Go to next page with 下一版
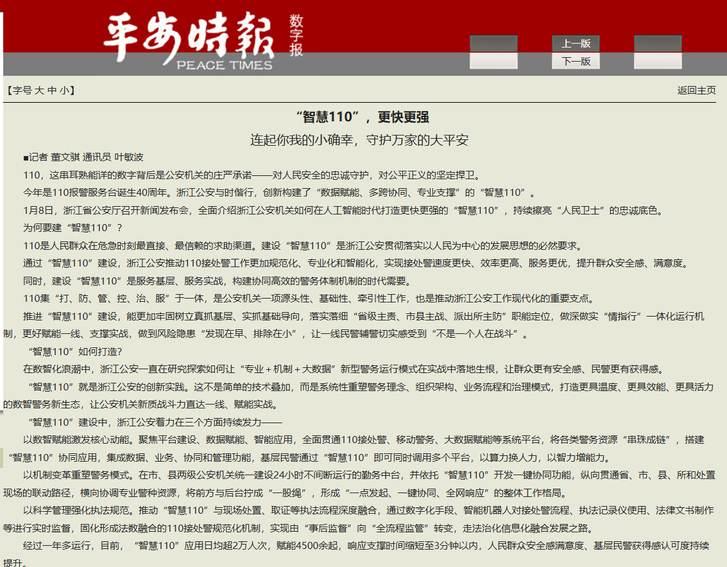The height and width of the screenshot is (567, 727). tap(576, 61)
